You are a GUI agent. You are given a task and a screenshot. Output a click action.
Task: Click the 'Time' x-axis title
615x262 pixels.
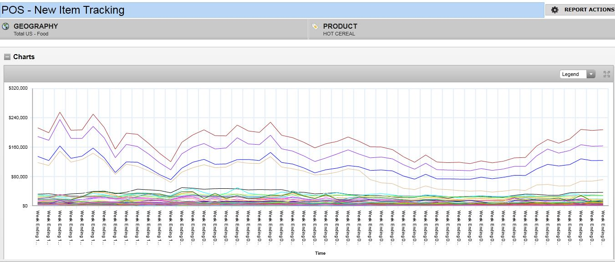(320, 253)
